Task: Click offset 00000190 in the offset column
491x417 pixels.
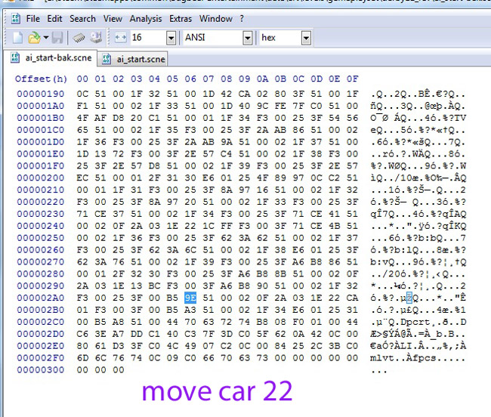Action: pos(41,94)
